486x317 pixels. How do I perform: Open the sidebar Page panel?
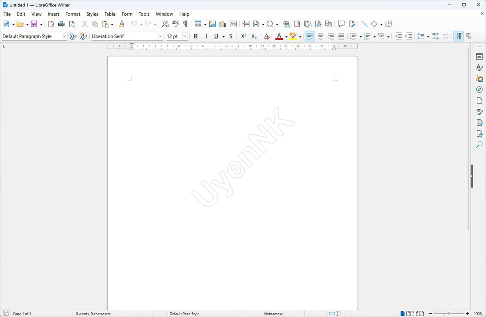(x=480, y=101)
